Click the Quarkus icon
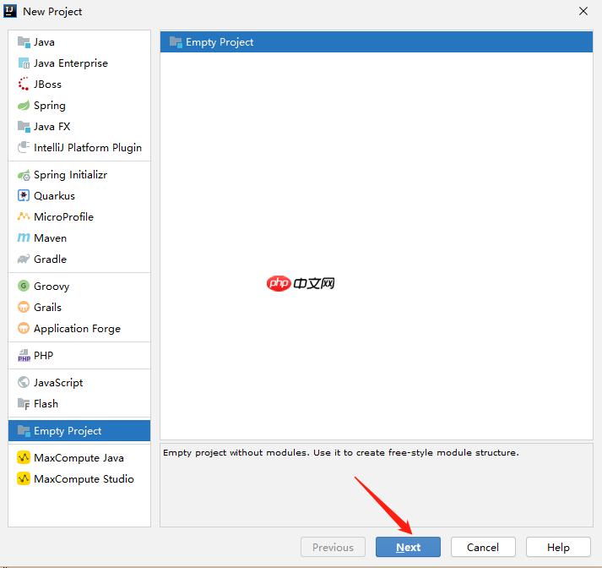602x568 pixels. pos(24,195)
